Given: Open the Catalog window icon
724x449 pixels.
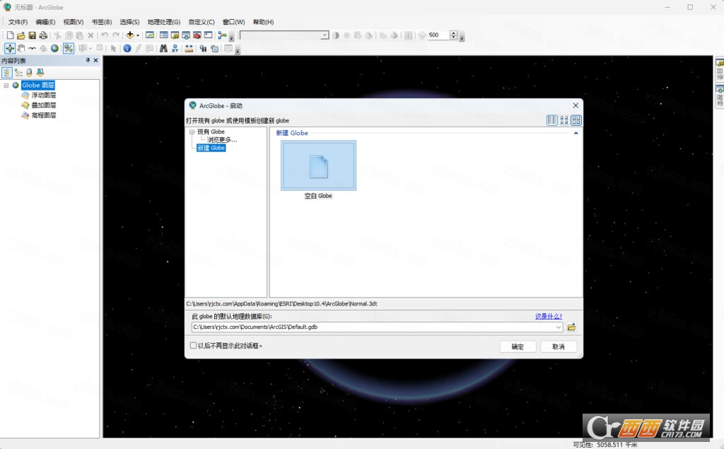Looking at the screenshot, I should 175,35.
